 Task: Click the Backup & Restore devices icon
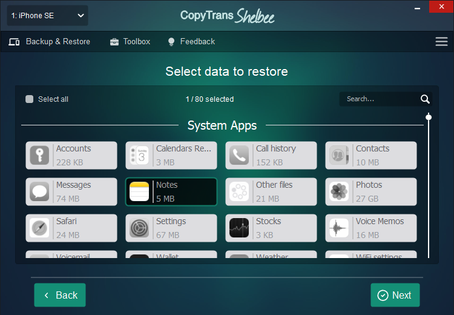click(14, 42)
